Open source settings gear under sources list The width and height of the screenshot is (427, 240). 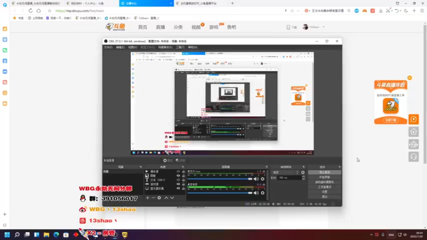pyautogui.click(x=159, y=198)
